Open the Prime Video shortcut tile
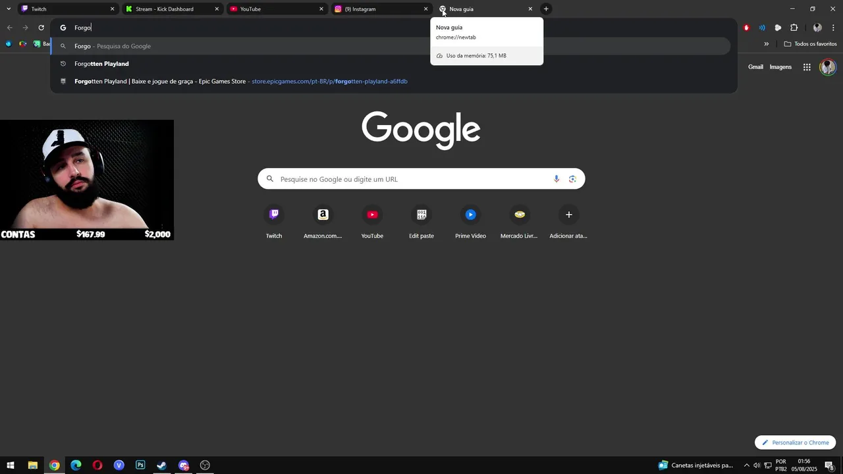The height and width of the screenshot is (474, 843). pos(470,223)
